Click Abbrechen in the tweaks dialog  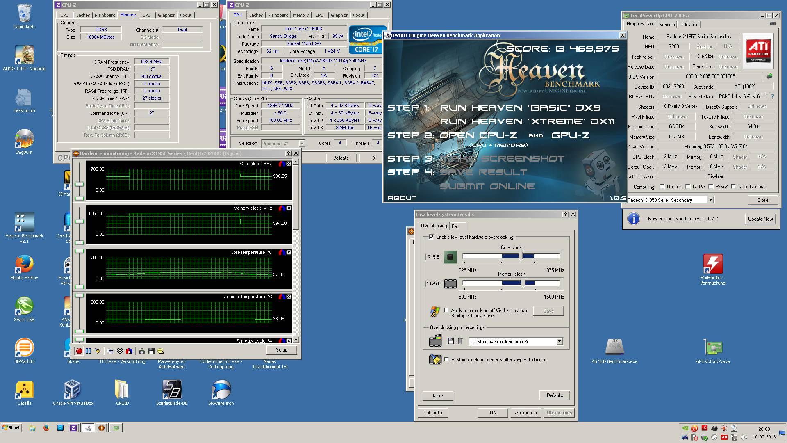point(526,413)
